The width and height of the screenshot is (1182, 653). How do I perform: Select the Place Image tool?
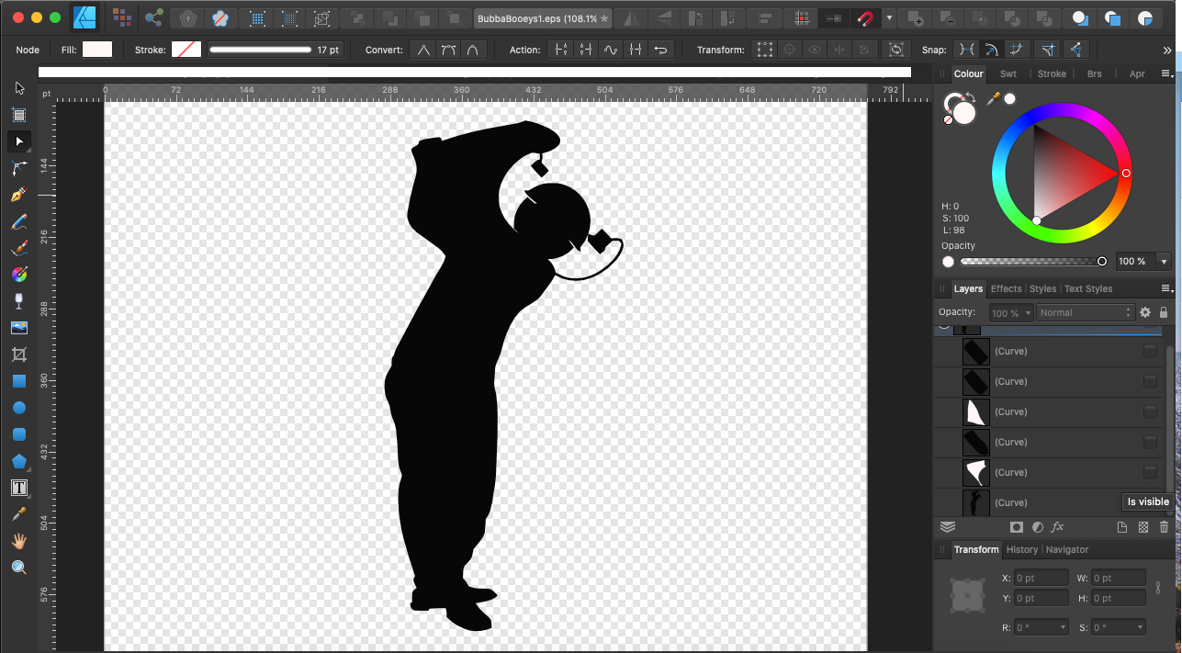19,327
